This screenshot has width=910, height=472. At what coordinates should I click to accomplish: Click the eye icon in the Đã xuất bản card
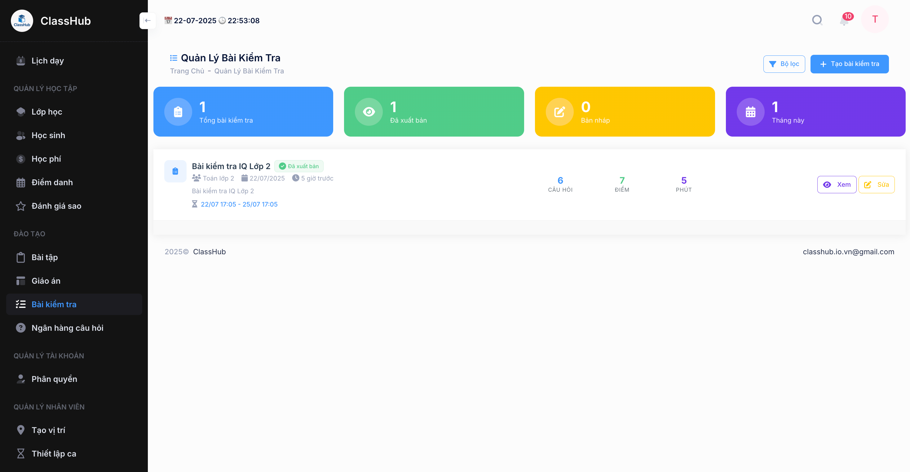coord(369,111)
